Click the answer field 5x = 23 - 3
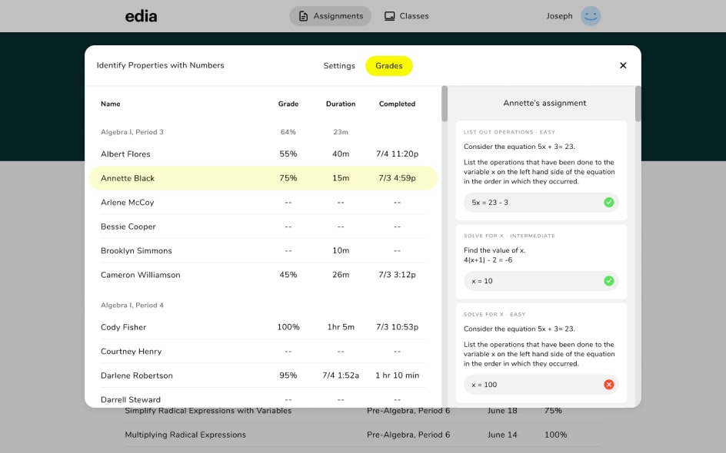The height and width of the screenshot is (453, 726). [541, 203]
